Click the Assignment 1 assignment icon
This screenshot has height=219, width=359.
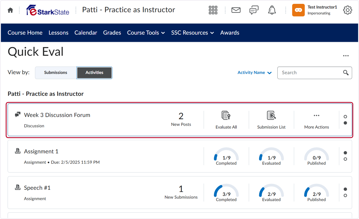pos(18,151)
